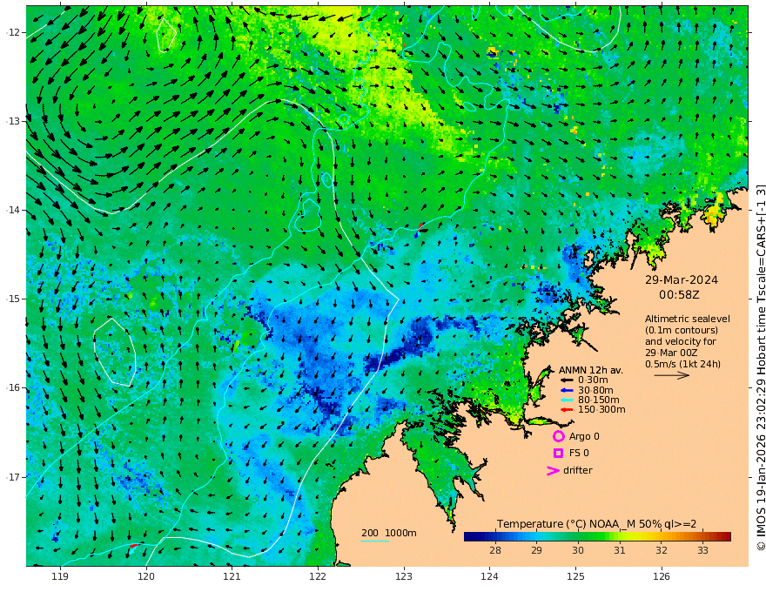Image resolution: width=766 pixels, height=592 pixels.
Task: Click the ANMN 12h av. legend heading
Action: click(x=591, y=370)
